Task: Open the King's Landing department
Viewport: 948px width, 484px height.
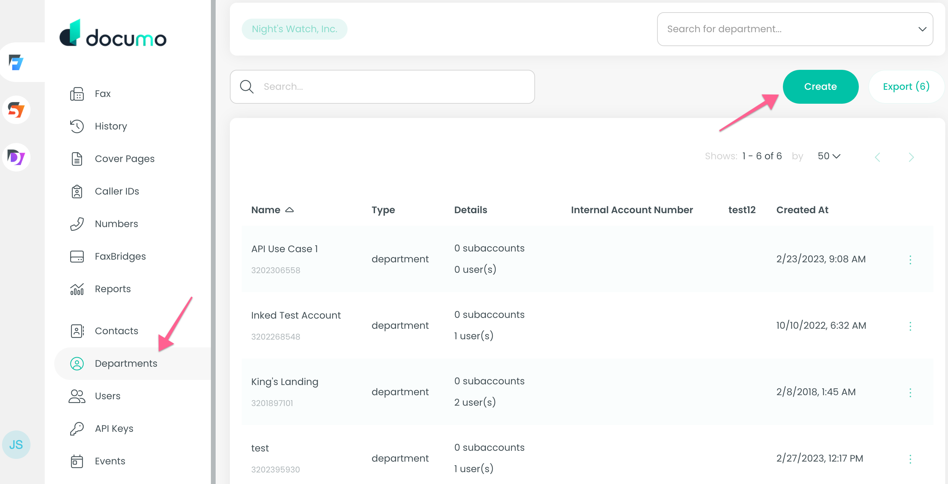Action: click(x=284, y=382)
